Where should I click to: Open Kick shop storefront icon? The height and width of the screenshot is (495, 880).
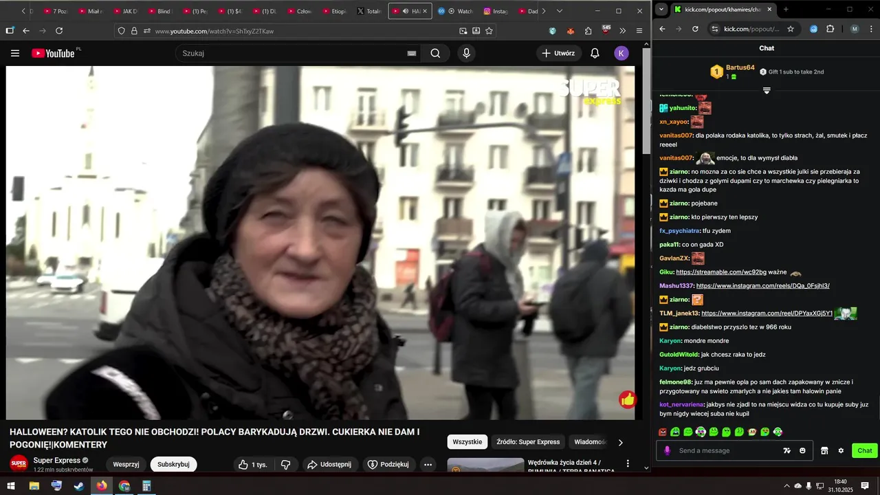point(824,450)
